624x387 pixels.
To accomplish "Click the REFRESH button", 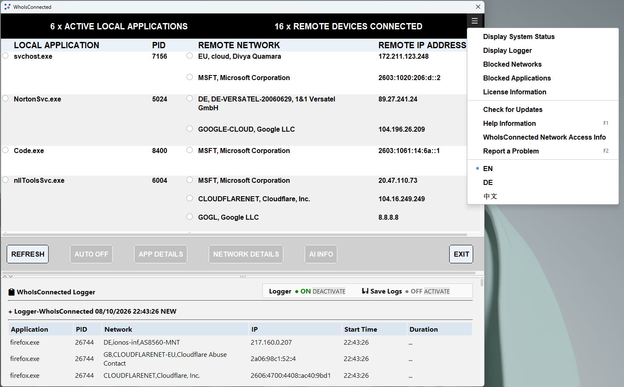I will click(28, 254).
